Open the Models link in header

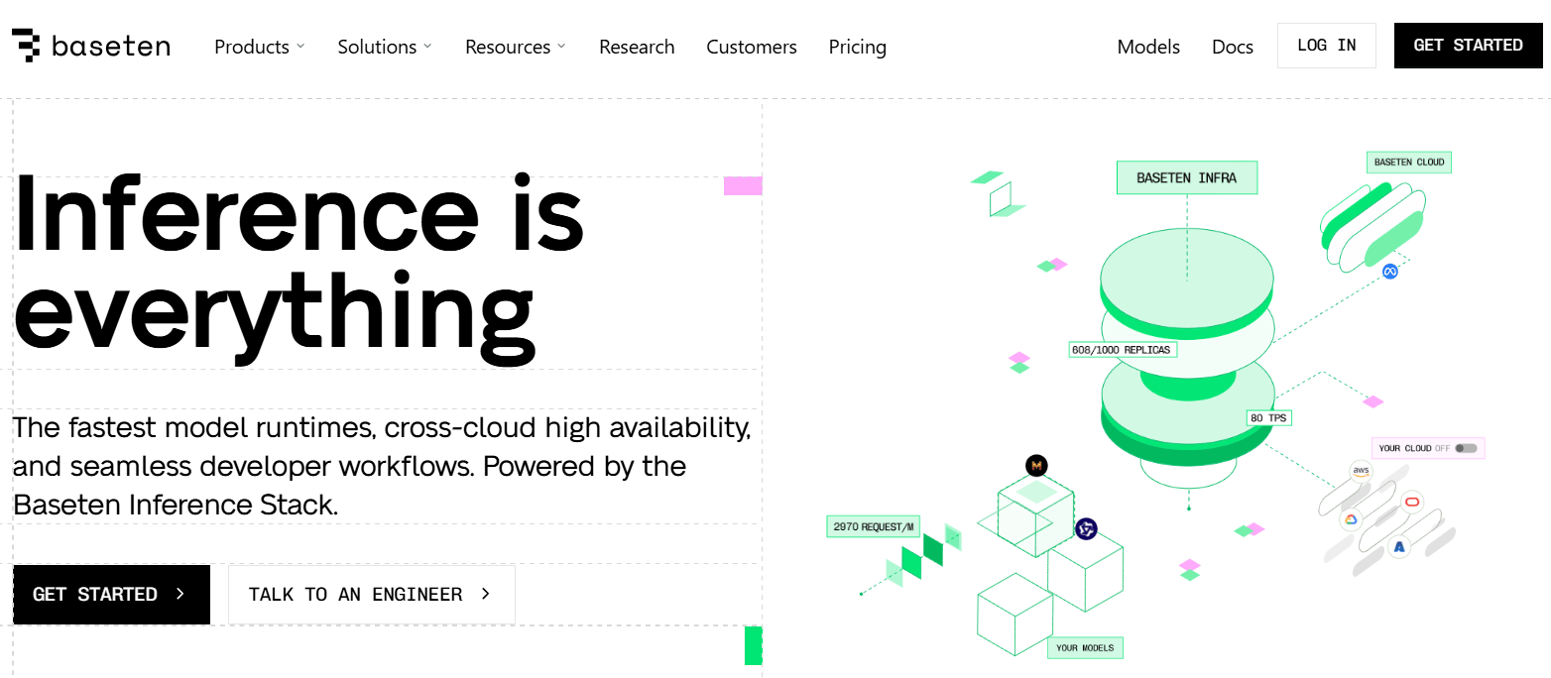coord(1148,47)
